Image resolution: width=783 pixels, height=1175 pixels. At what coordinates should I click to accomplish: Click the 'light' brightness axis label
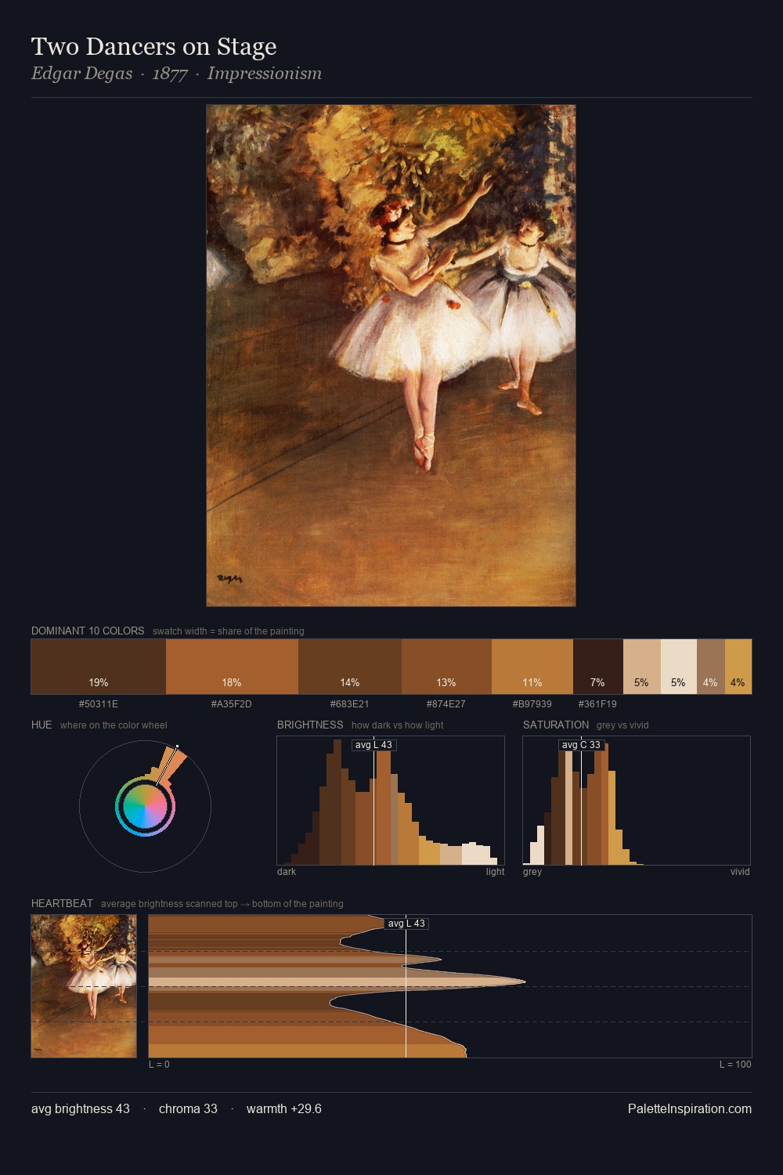pyautogui.click(x=495, y=872)
